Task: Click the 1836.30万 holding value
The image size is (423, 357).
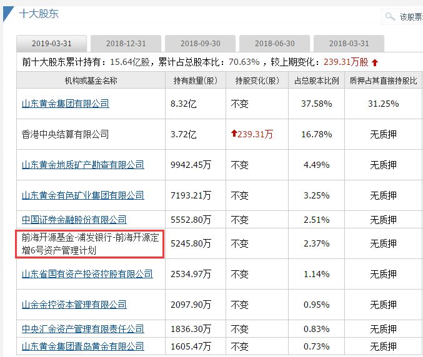Action: tap(191, 329)
